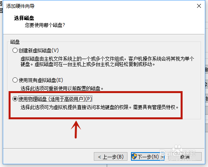Click the 创建新虚拟磁盘(V) label text

38,50
